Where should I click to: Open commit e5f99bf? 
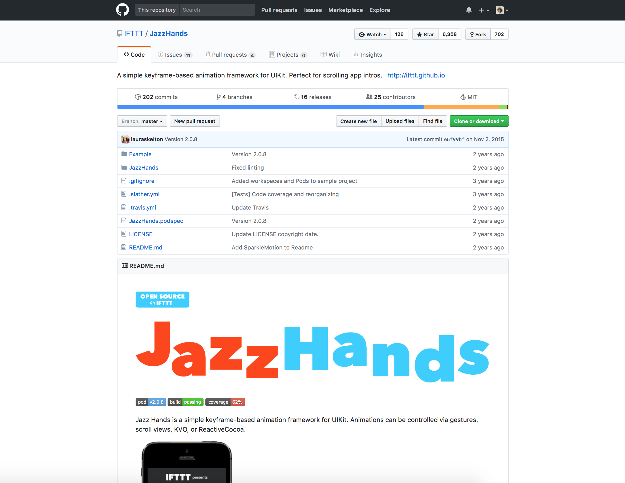(454, 139)
